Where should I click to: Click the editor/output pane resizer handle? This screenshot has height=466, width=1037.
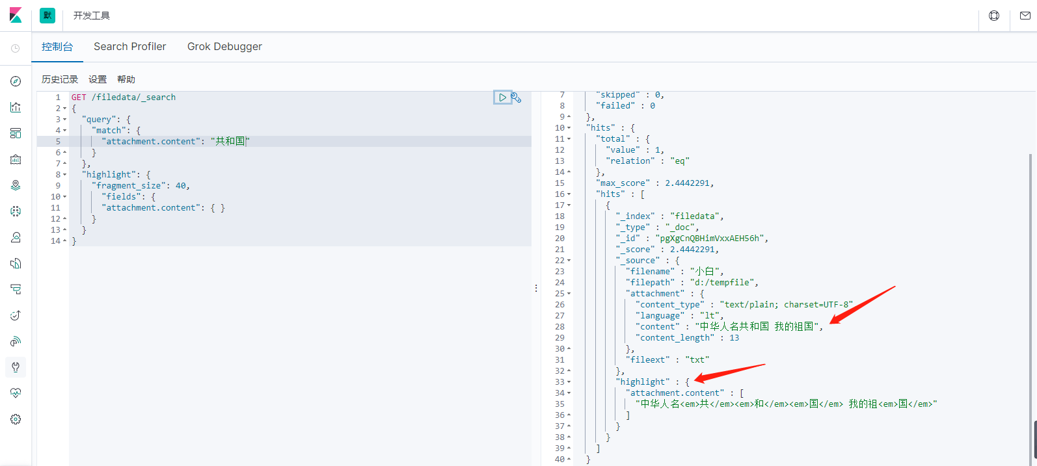(536, 288)
